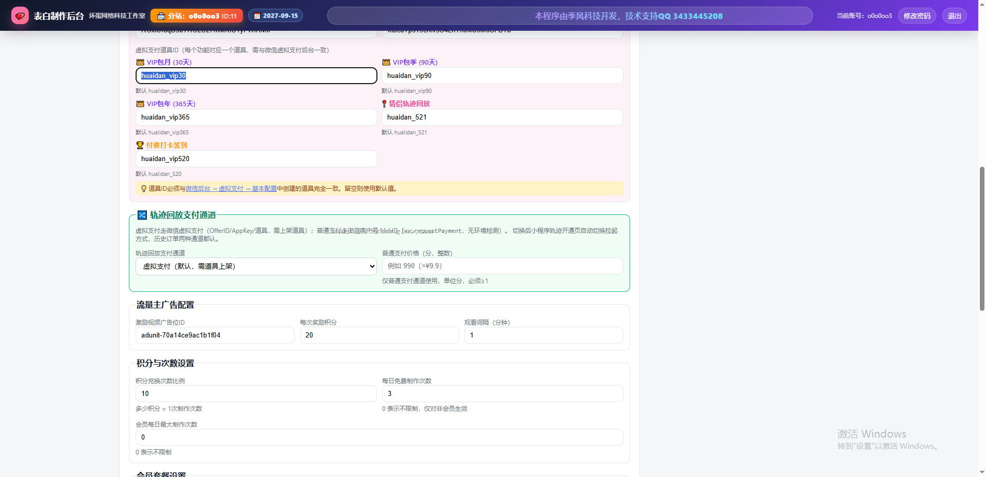This screenshot has height=477, width=986.
Task: Focus the VIP包季 huaidan_vip90 field
Action: 502,75
